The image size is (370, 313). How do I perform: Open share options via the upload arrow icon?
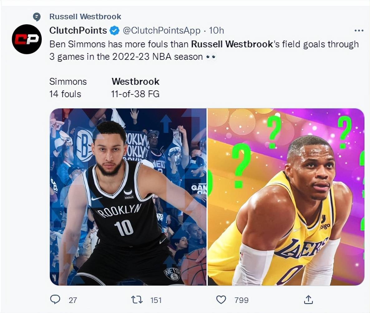click(x=308, y=300)
